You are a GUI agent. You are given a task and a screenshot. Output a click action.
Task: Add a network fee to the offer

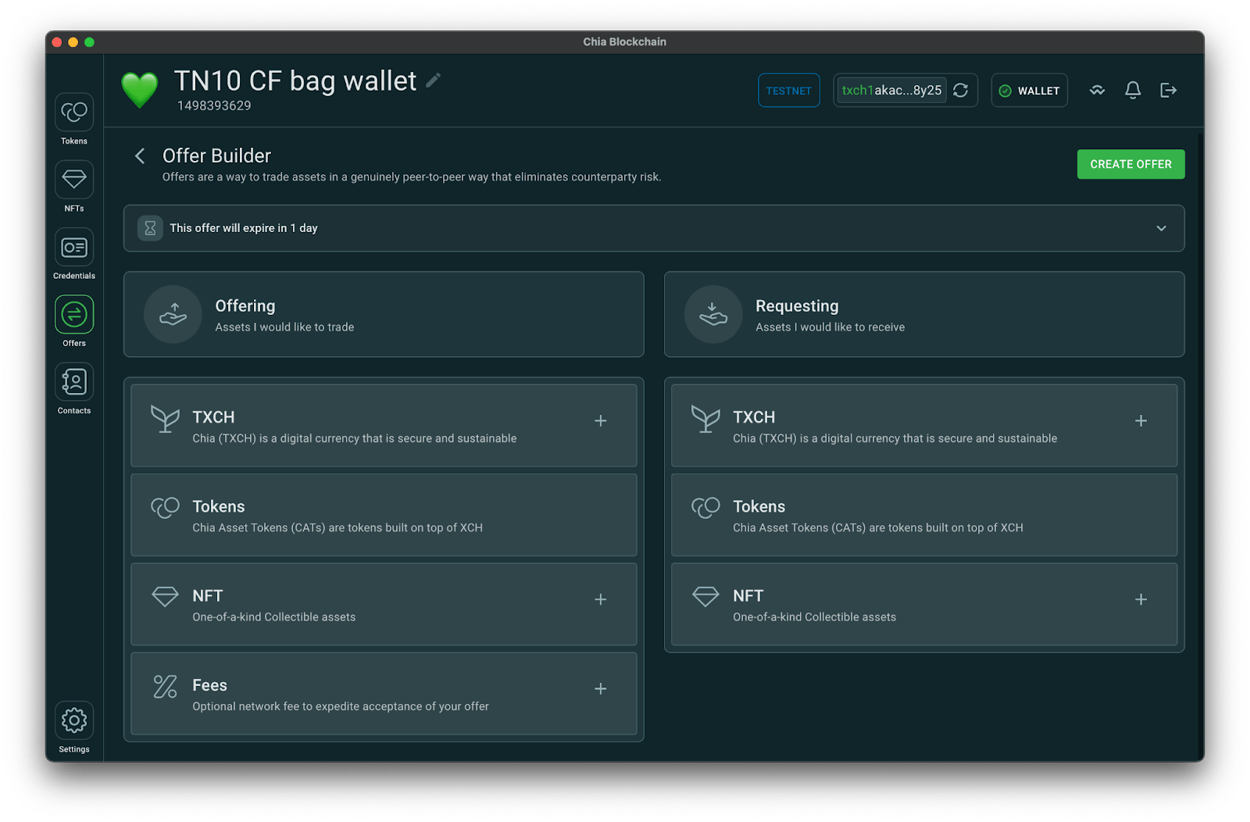click(x=600, y=689)
